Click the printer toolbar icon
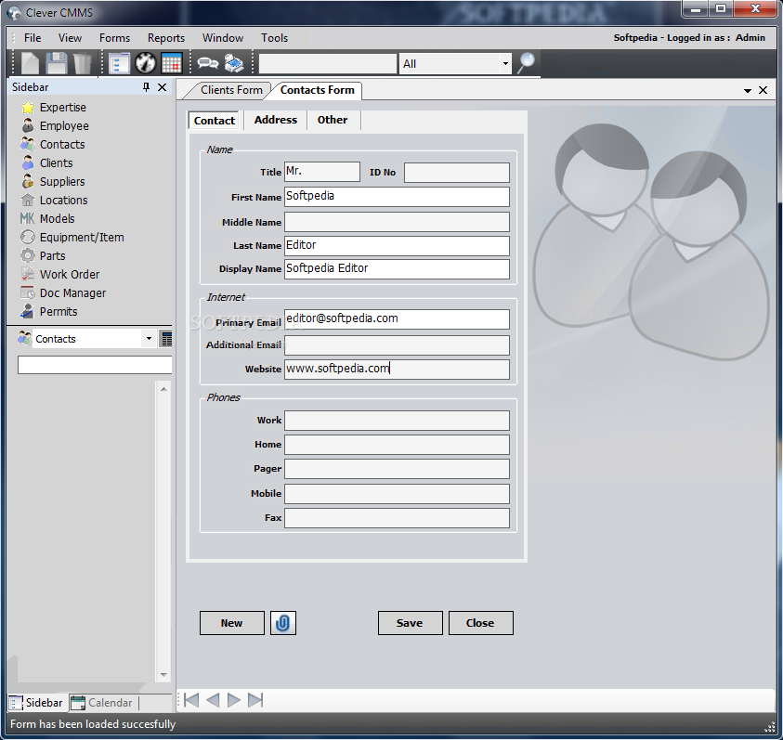The width and height of the screenshot is (783, 740). coord(234,63)
